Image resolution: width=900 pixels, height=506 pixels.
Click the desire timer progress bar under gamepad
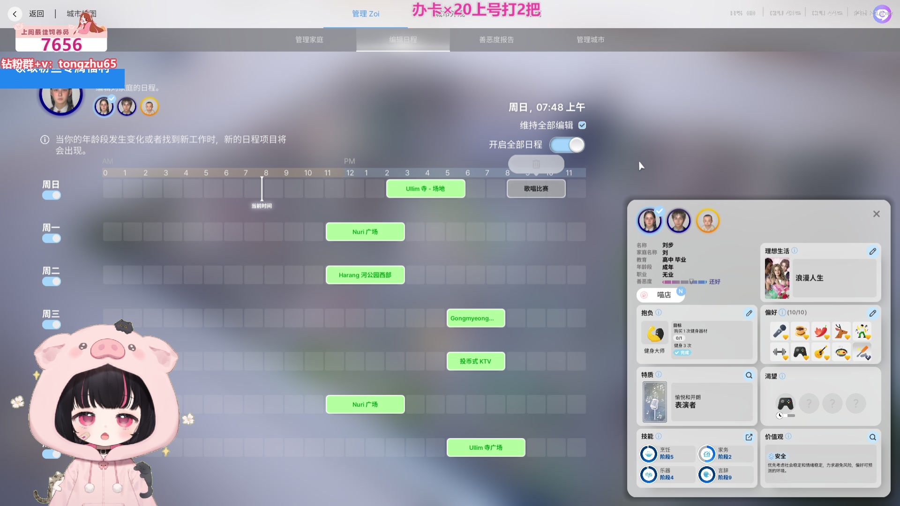coord(788,416)
